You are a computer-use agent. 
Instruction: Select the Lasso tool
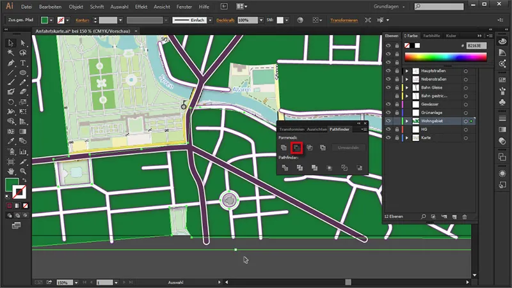coord(22,53)
